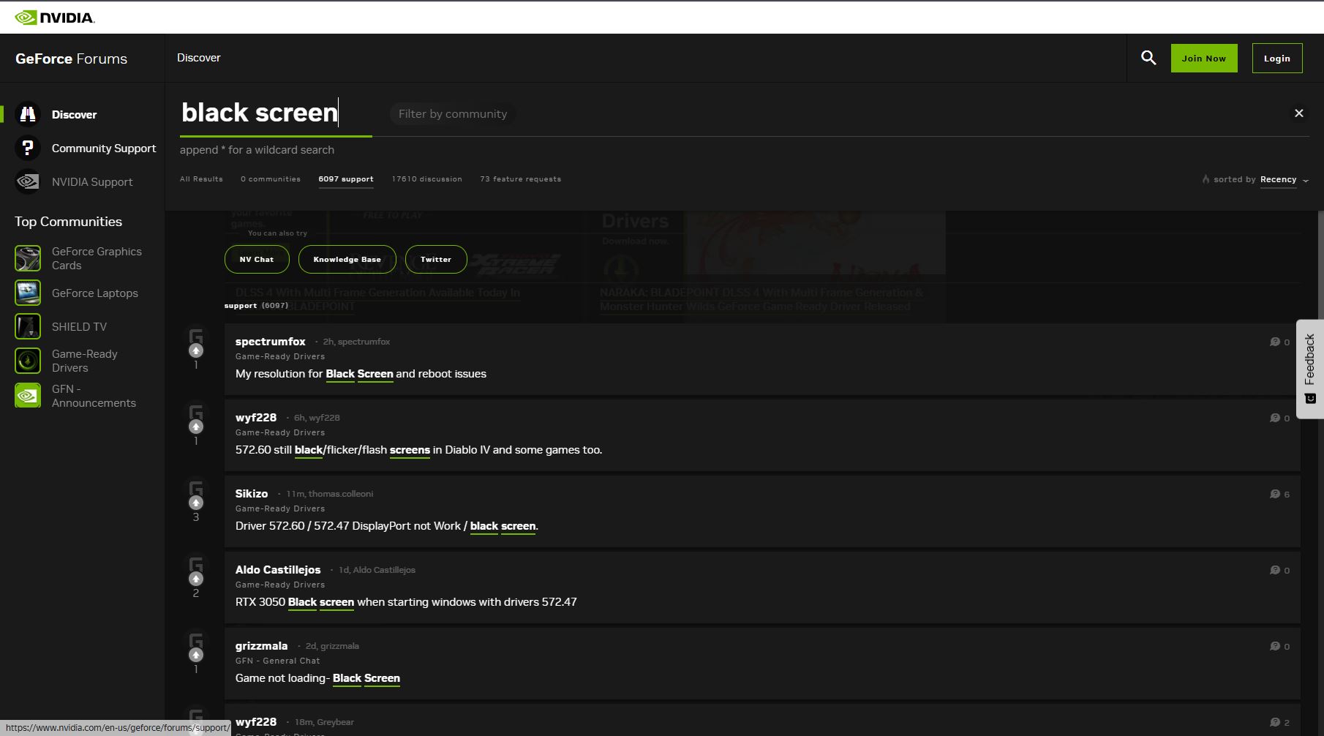The width and height of the screenshot is (1324, 736).
Task: Select the 6097 support tab
Action: [x=346, y=179]
